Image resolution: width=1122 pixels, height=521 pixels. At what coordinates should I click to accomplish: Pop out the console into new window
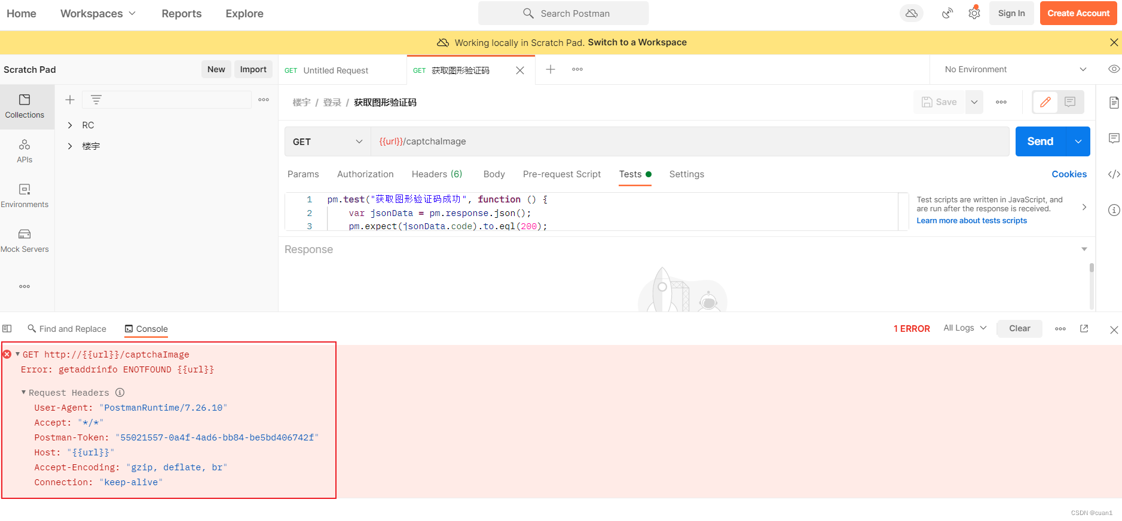1084,329
